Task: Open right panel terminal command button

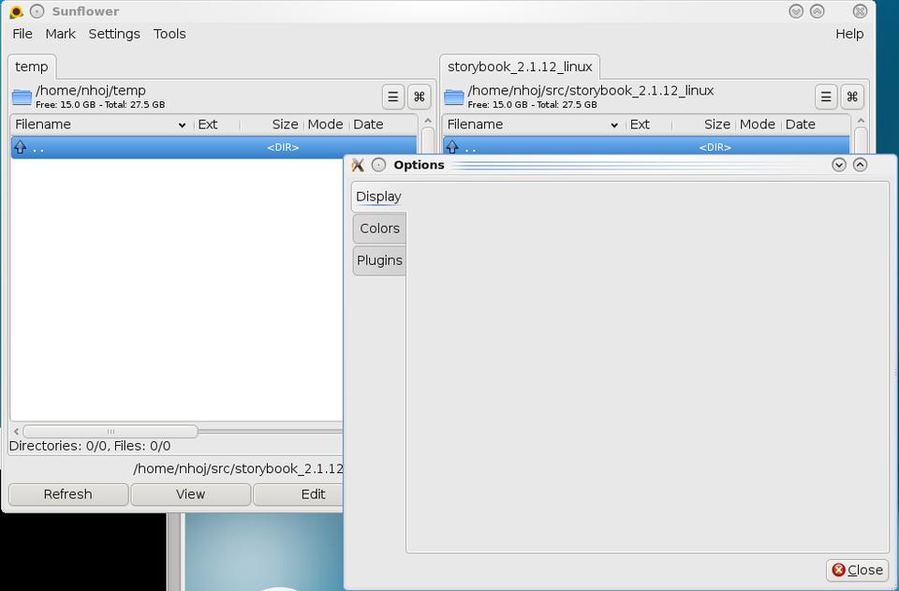Action: coord(852,96)
